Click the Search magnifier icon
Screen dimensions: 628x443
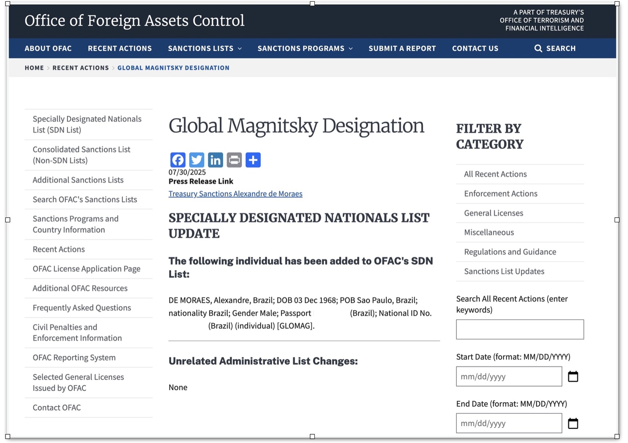pyautogui.click(x=538, y=49)
